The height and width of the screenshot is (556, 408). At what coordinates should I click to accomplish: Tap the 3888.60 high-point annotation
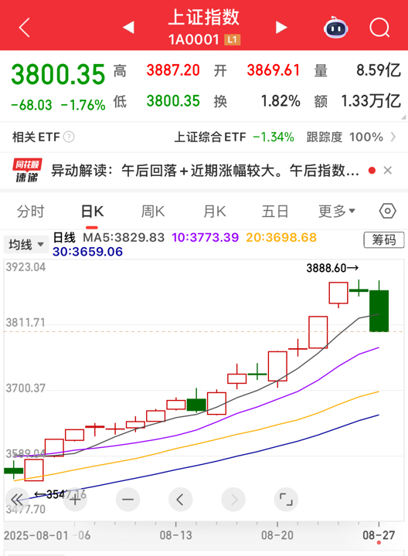[332, 268]
